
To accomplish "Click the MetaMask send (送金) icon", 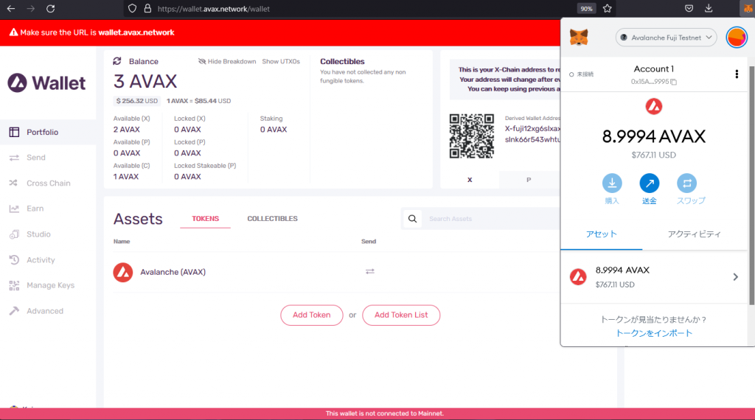I will point(649,183).
